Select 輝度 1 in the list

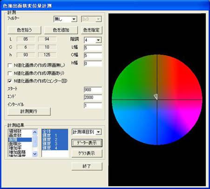(55, 135)
